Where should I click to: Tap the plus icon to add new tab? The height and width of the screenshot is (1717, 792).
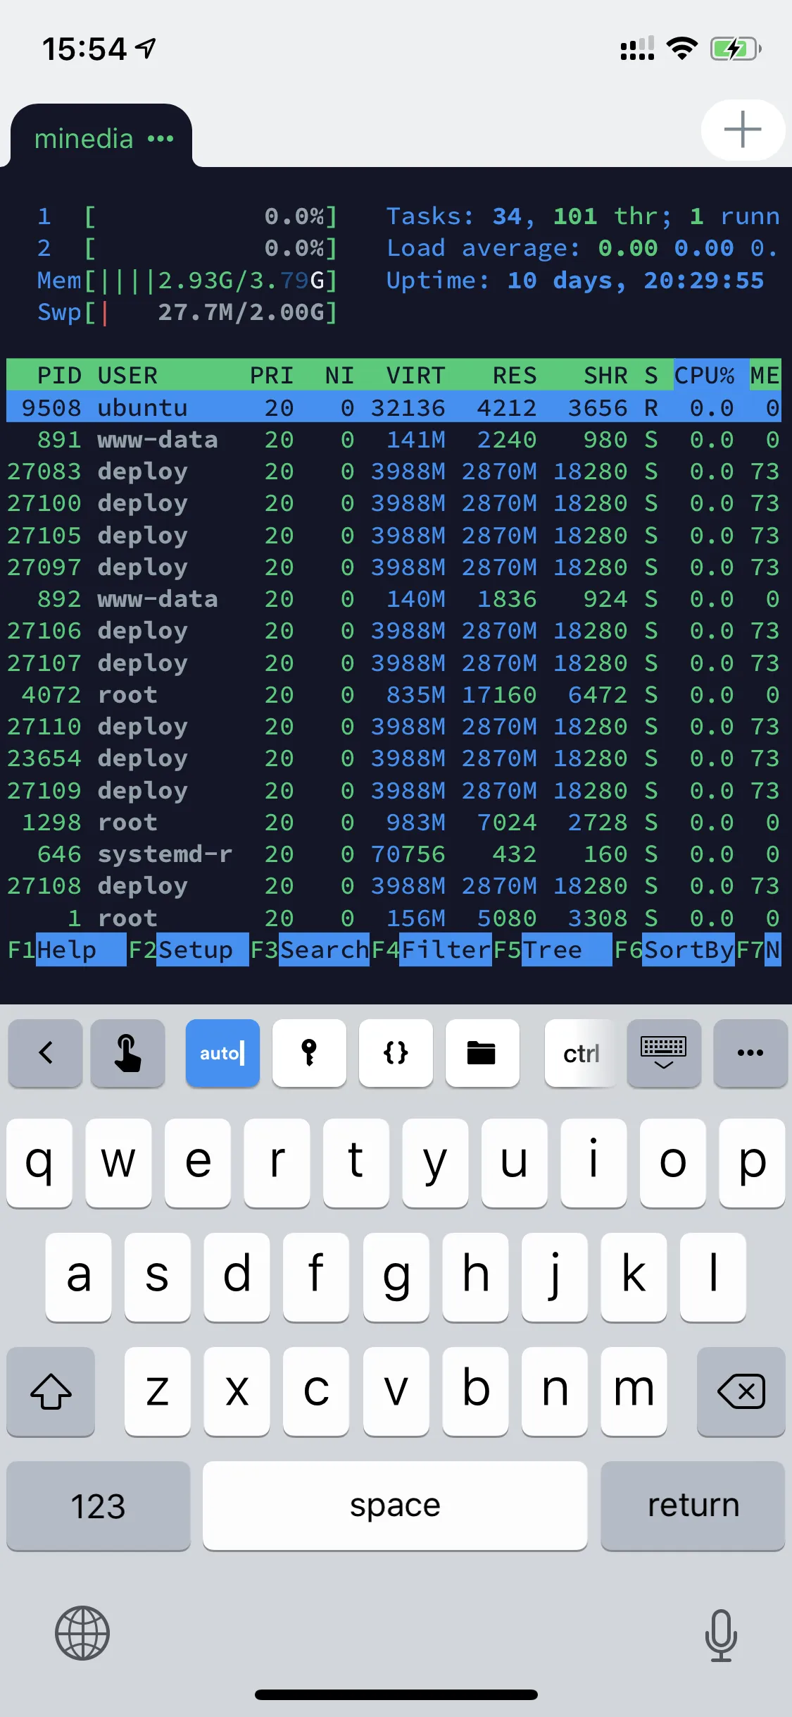point(742,130)
